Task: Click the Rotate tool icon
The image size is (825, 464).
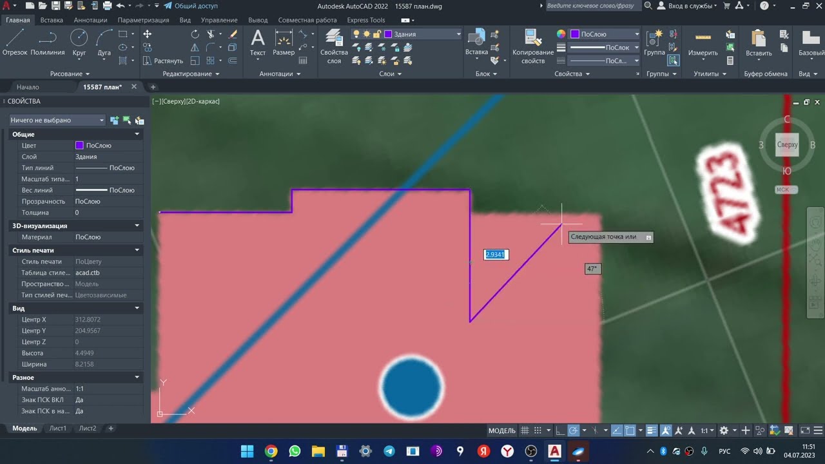Action: tap(195, 34)
